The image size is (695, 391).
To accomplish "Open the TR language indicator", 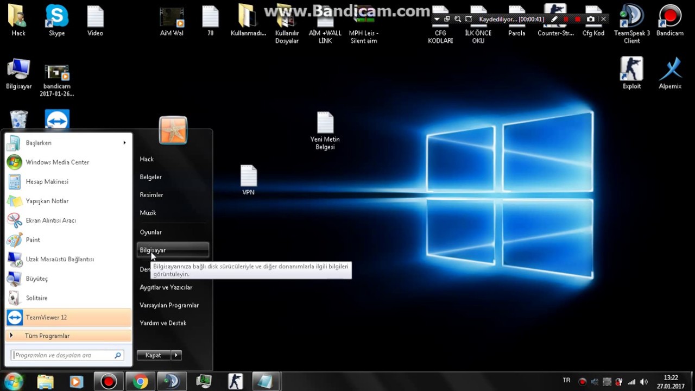I will tap(567, 381).
